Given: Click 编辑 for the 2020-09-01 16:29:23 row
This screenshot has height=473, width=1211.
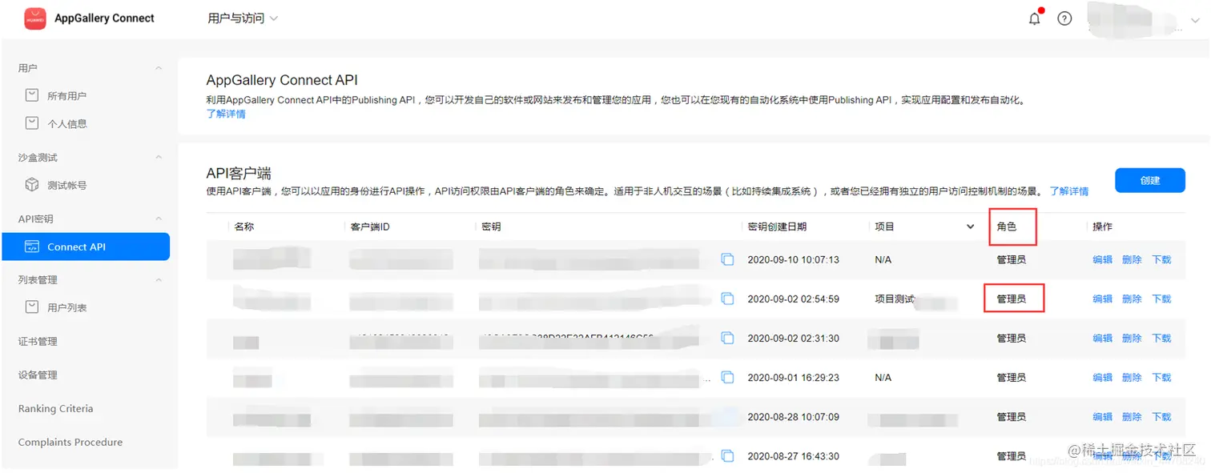Looking at the screenshot, I should coord(1102,377).
